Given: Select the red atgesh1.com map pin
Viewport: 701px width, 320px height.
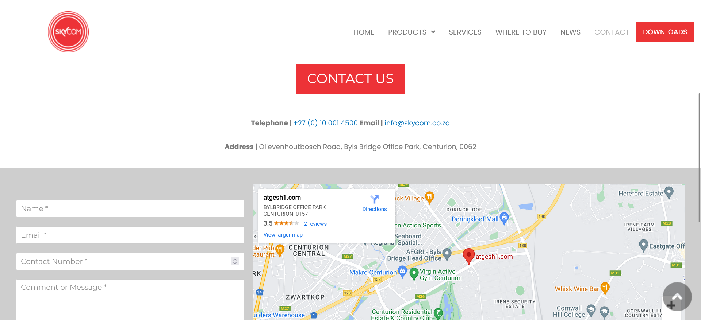Looking at the screenshot, I should point(469,256).
